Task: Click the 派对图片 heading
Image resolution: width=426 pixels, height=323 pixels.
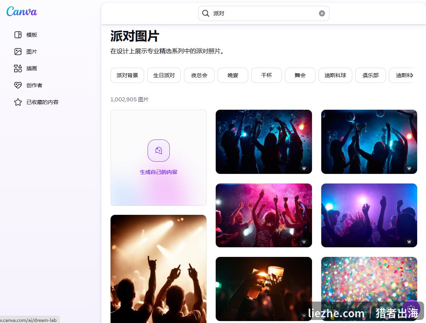Action: point(135,36)
